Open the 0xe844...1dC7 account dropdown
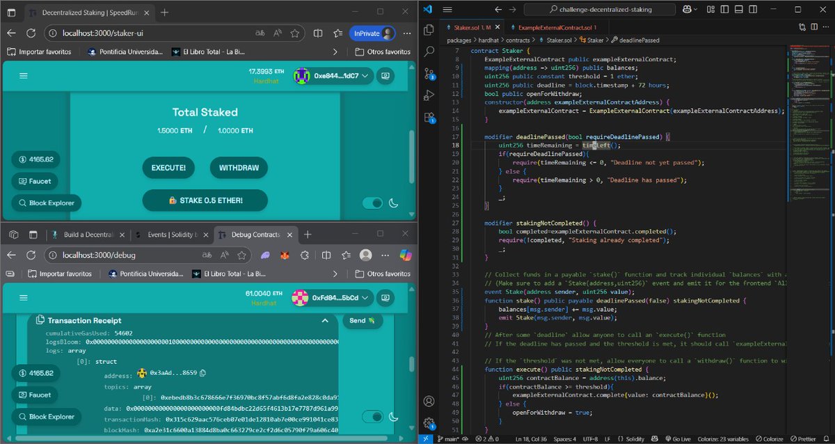This screenshot has height=444, width=835. [x=333, y=76]
